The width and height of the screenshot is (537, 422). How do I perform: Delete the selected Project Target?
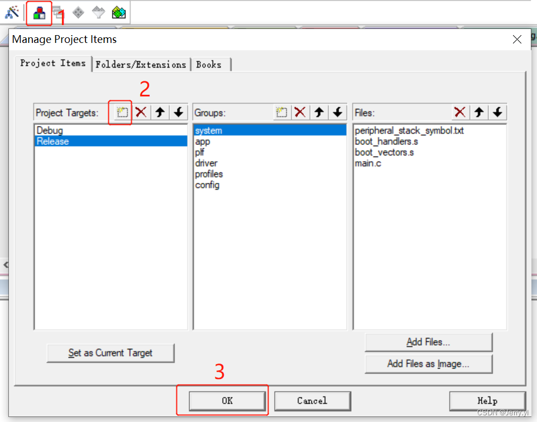pyautogui.click(x=141, y=112)
